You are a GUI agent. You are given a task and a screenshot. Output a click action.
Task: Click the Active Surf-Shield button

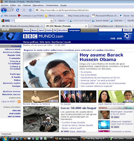(x=80, y=21)
